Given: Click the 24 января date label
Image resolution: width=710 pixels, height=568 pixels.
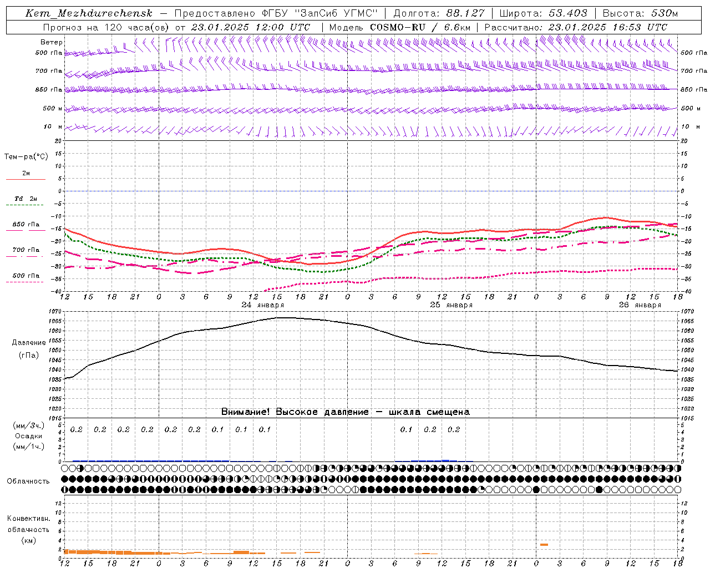Looking at the screenshot, I should pyautogui.click(x=263, y=305).
